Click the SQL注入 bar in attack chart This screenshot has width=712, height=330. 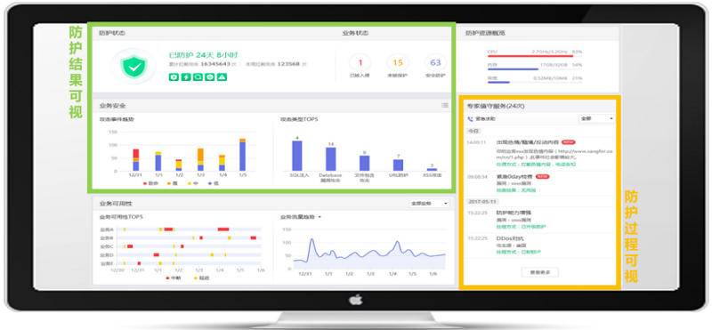[297, 156]
